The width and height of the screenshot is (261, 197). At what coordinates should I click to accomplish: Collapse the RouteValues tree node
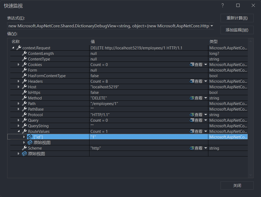click(x=19, y=132)
